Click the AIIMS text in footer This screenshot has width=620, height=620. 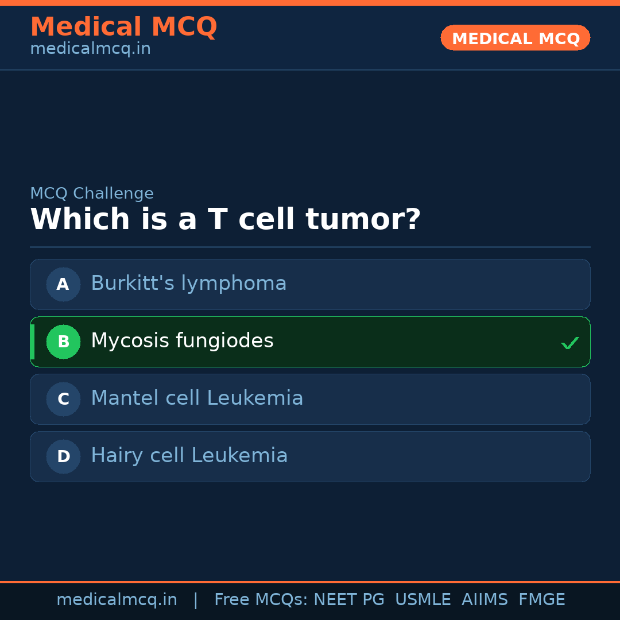(x=485, y=600)
